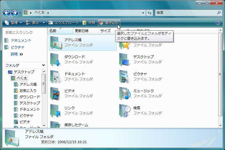Minimize the Explorer window
Viewport: 225px width, 150px height.
199,3
